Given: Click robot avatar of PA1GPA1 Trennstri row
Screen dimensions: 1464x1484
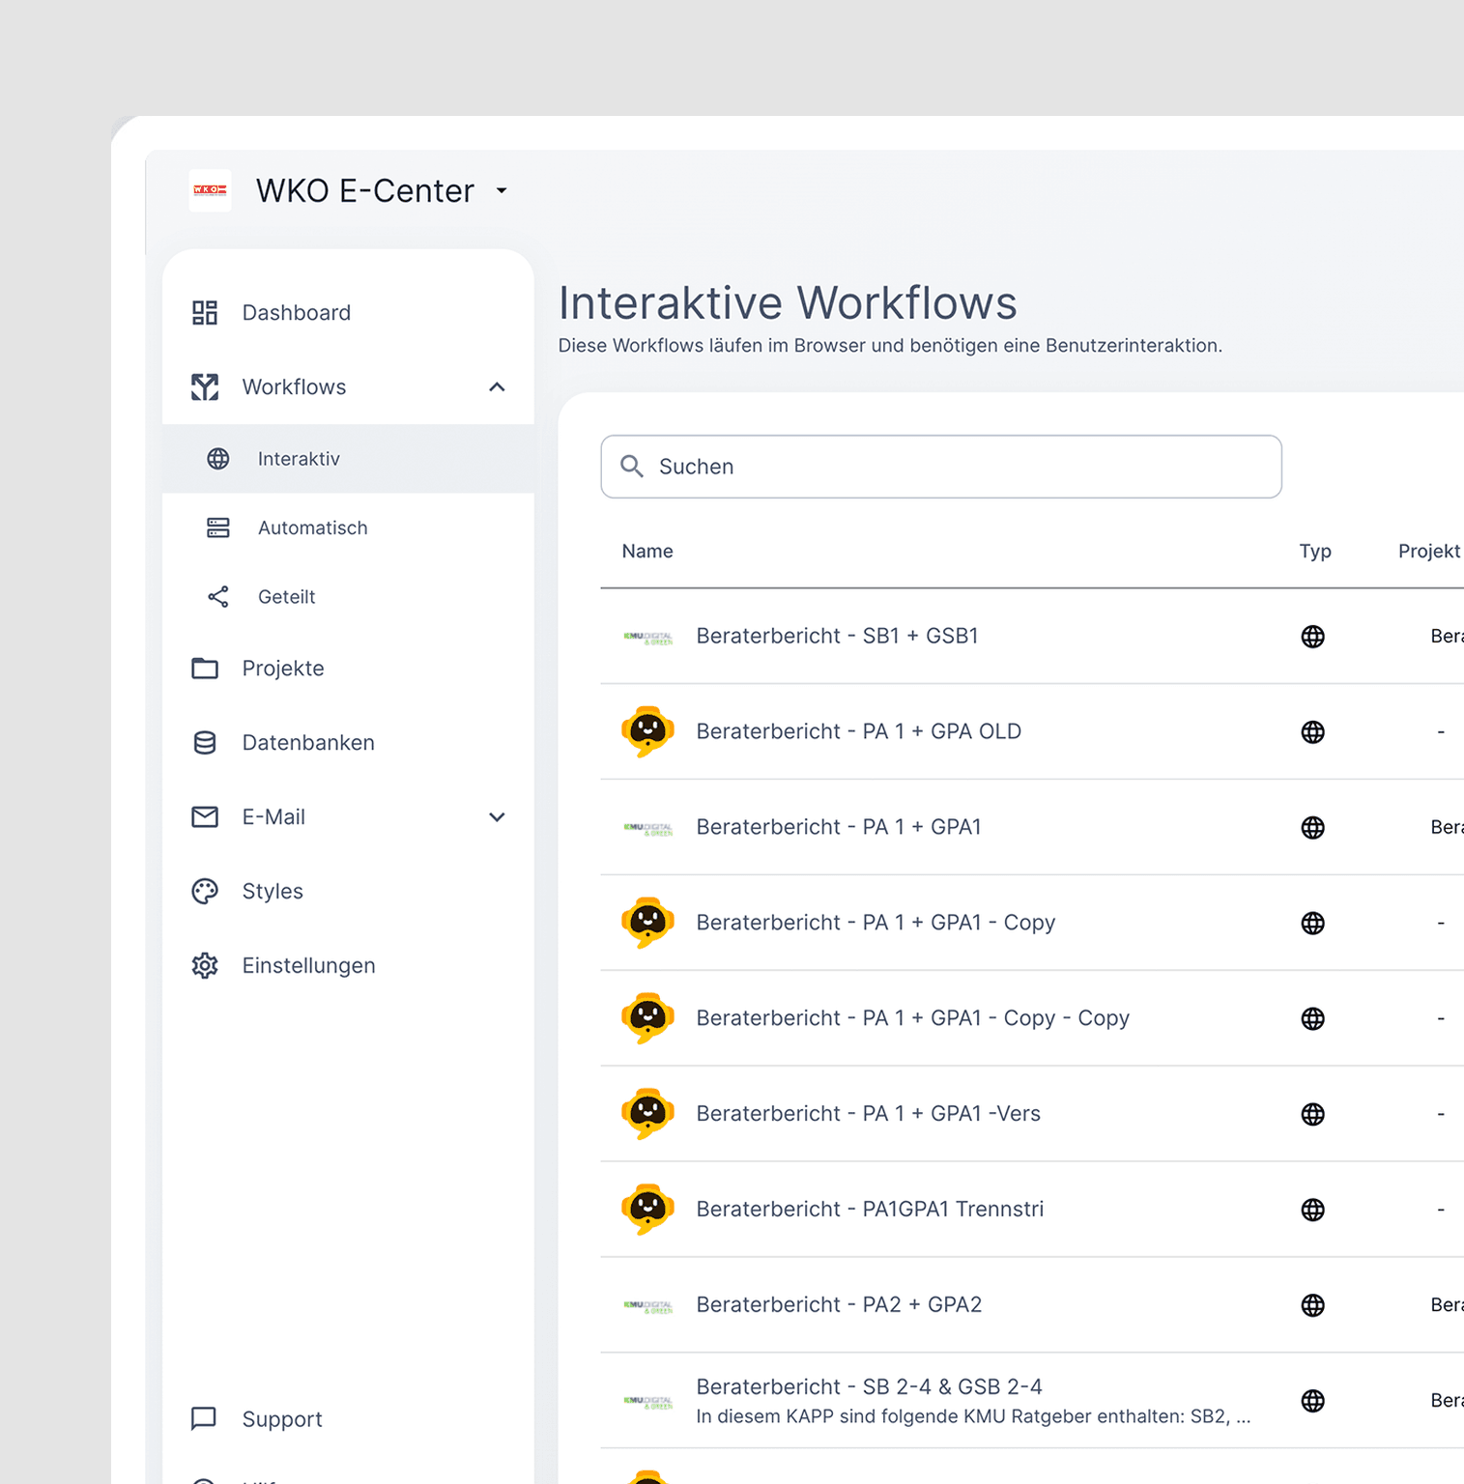Looking at the screenshot, I should point(647,1210).
